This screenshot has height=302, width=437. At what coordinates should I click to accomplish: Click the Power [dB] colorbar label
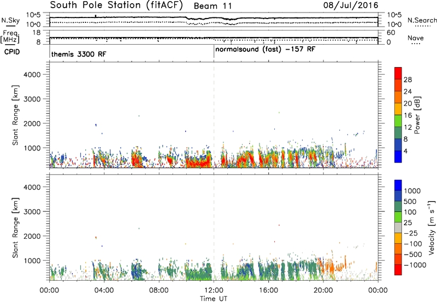pos(417,115)
